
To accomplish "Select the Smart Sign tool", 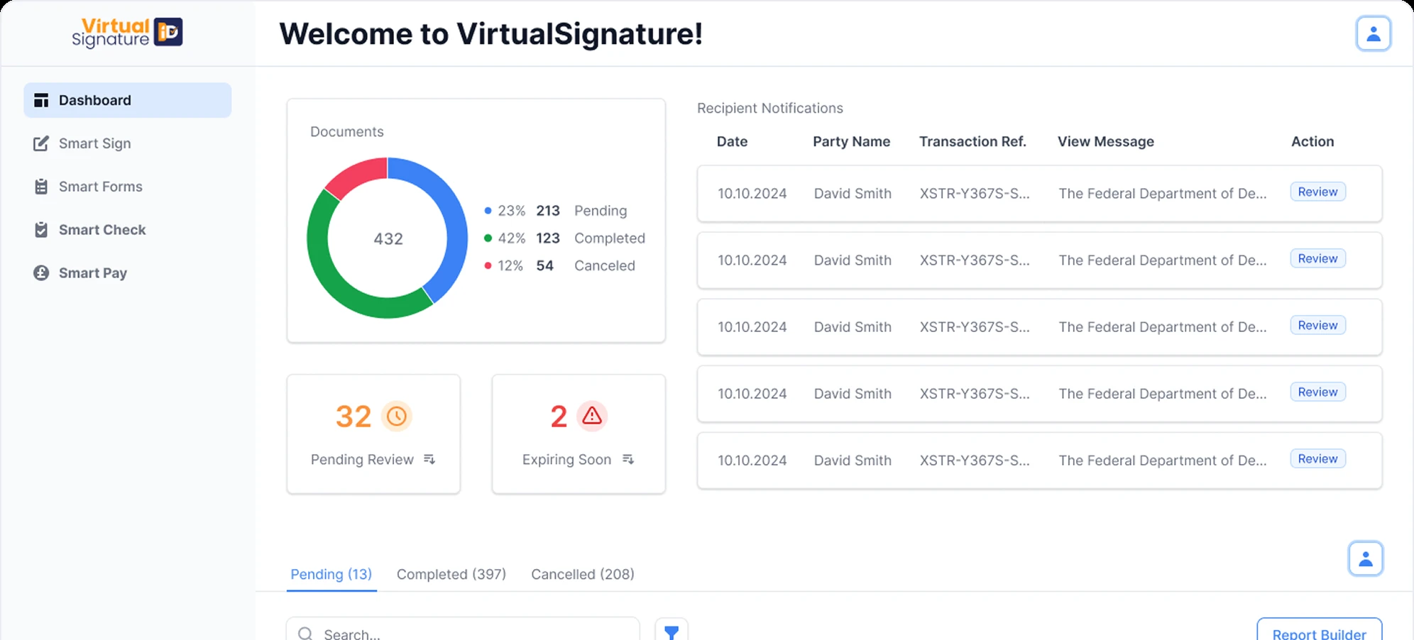I will tap(94, 143).
